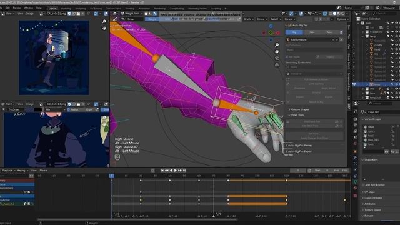The height and width of the screenshot is (225, 400).
Task: Hide the hand object with eye icon
Action: [397, 49]
